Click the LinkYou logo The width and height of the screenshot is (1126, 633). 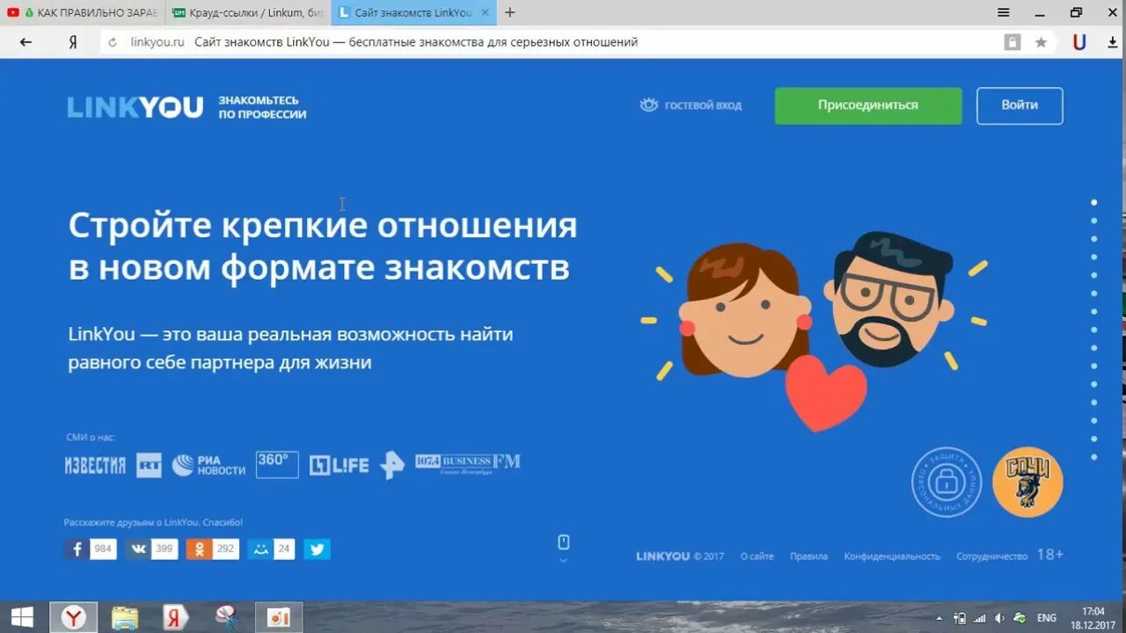tap(135, 107)
